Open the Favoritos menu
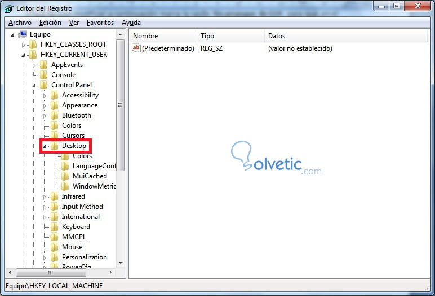Image resolution: width=435 pixels, height=296 pixels. pos(100,23)
